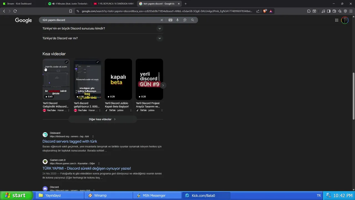Open "TÜRK YAPIMI - Discord sürekli değişen" result
The width and height of the screenshot is (355, 200).
87,168
